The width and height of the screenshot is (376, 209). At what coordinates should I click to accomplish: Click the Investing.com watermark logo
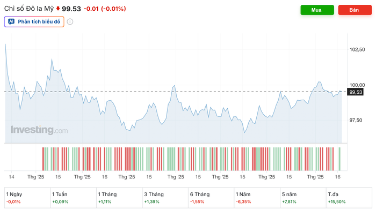coord(39,130)
